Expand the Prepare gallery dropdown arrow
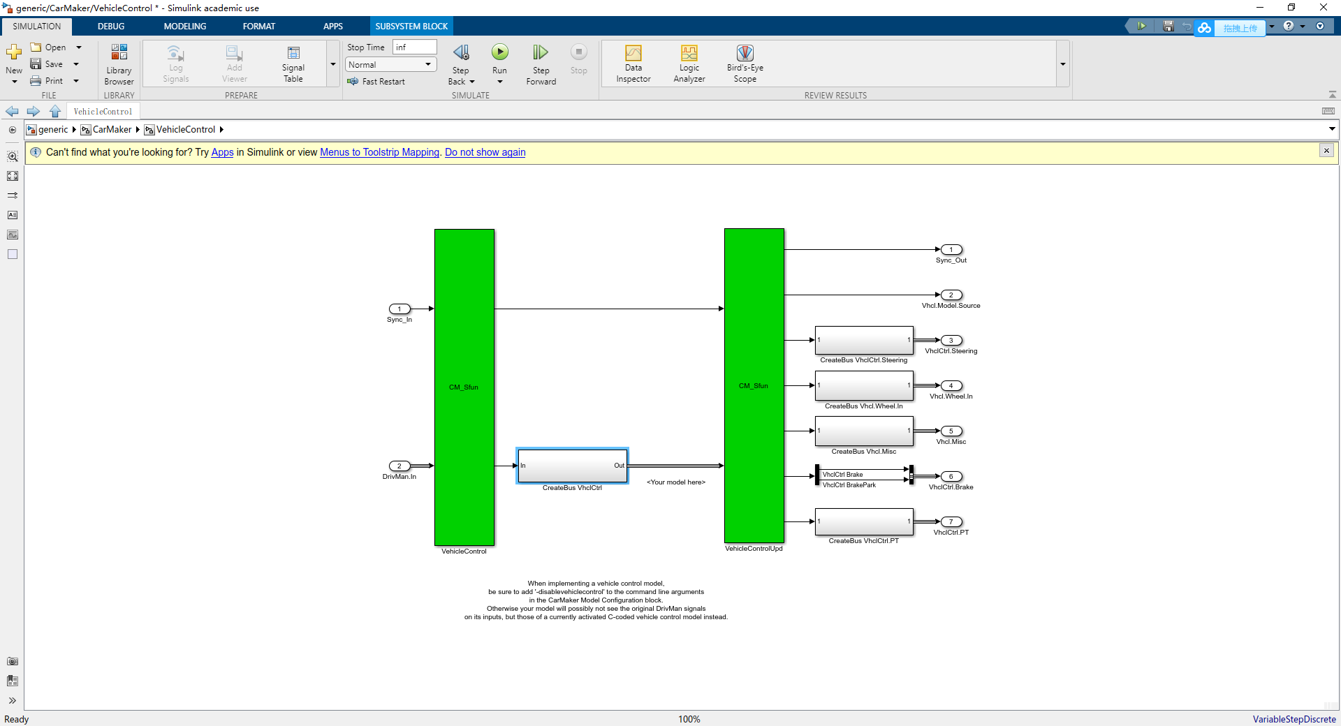The width and height of the screenshot is (1341, 726). point(333,64)
